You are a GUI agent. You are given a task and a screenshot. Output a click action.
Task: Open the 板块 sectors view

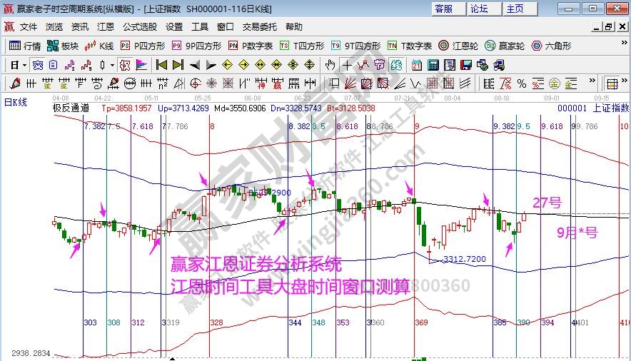(62, 46)
